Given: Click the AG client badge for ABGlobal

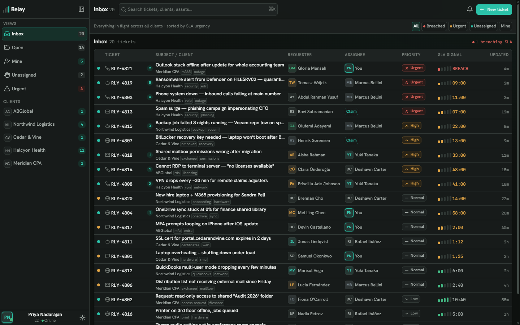Looking at the screenshot, I should pyautogui.click(x=8, y=112).
